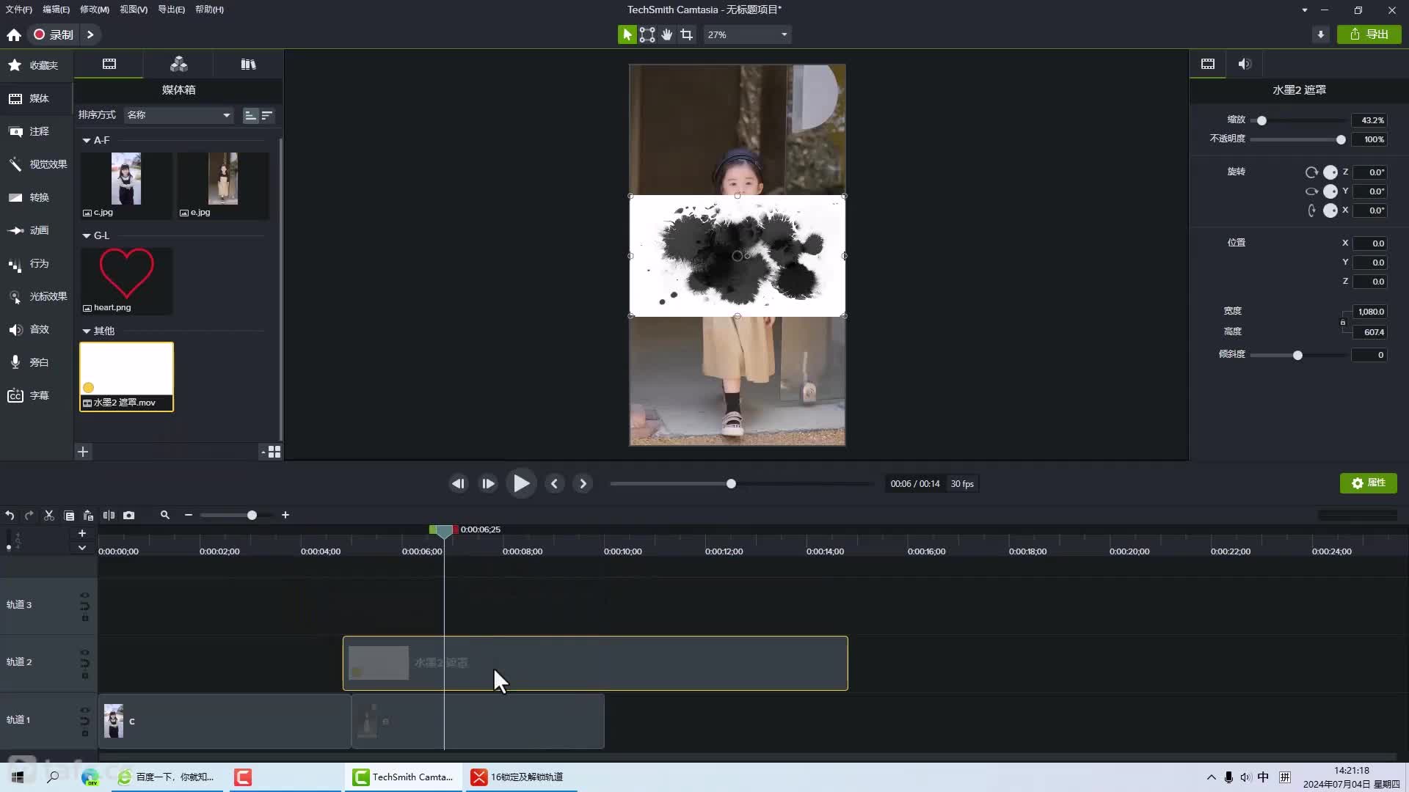Open the 光标效果 cursor effects panel

tap(37, 296)
